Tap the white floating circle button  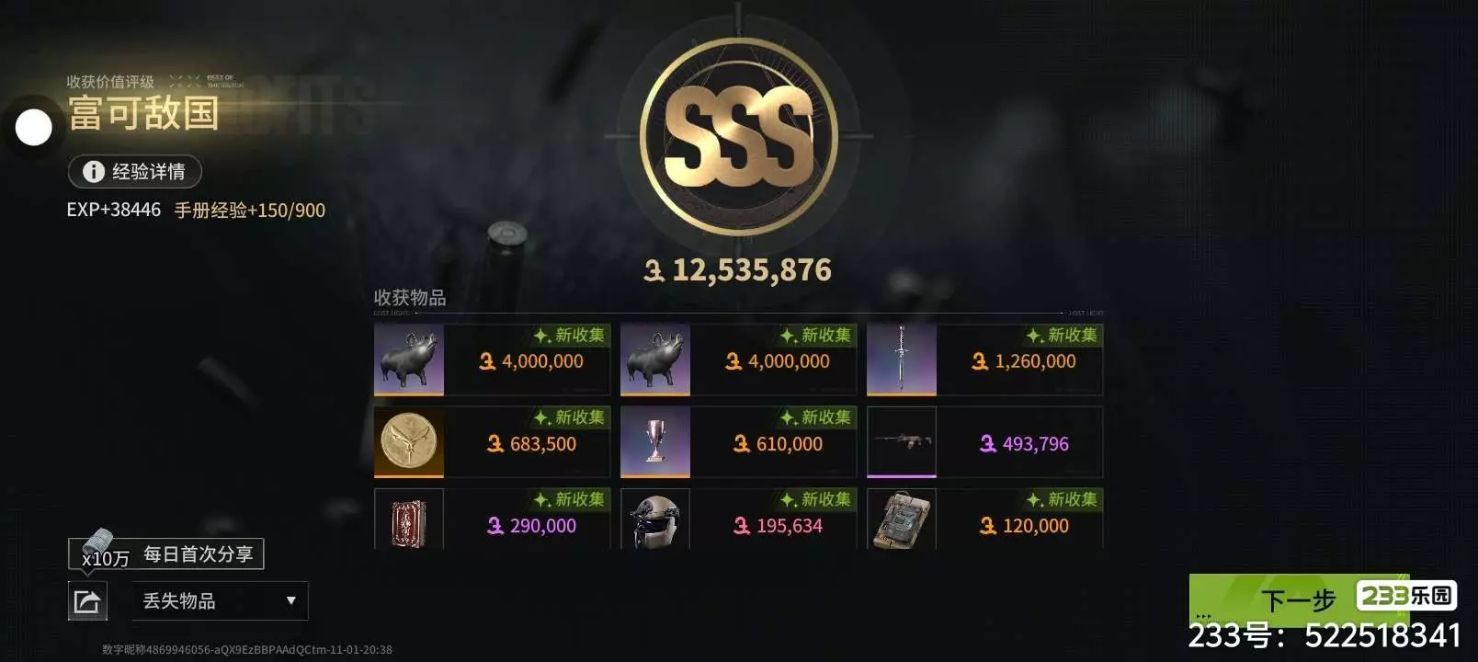(x=34, y=128)
